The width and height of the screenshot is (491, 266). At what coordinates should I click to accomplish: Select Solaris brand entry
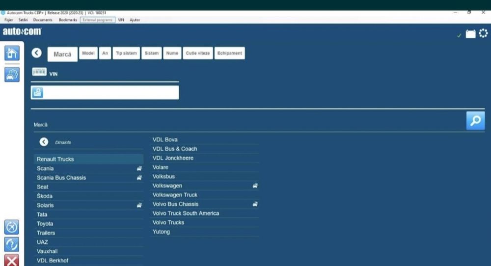(x=88, y=205)
